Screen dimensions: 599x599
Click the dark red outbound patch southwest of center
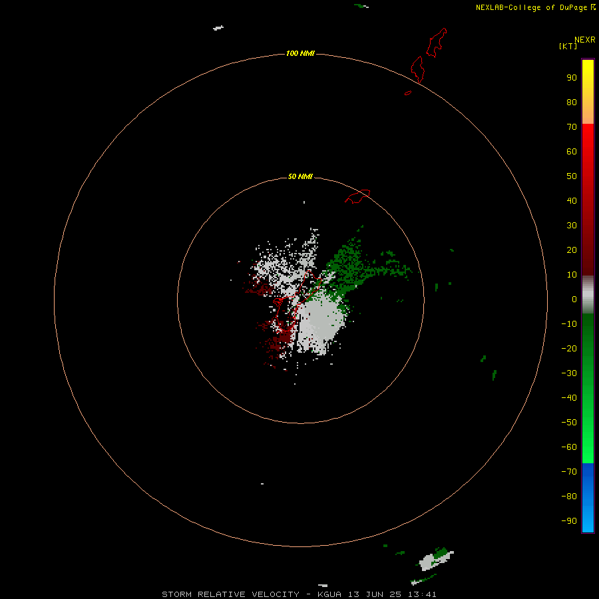pyautogui.click(x=282, y=339)
